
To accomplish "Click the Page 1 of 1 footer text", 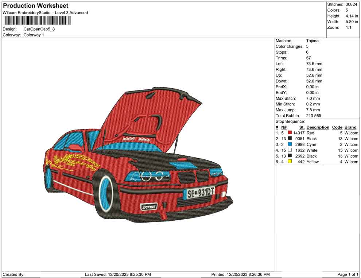I will click(x=348, y=274).
